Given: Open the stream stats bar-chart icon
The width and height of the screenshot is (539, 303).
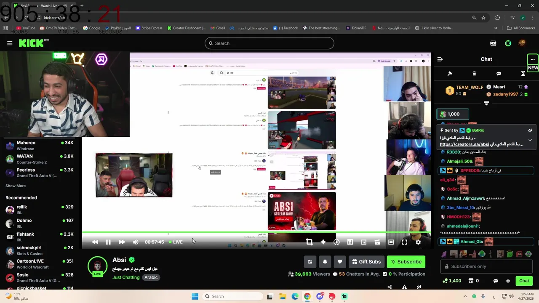Looking at the screenshot, I should [350, 242].
